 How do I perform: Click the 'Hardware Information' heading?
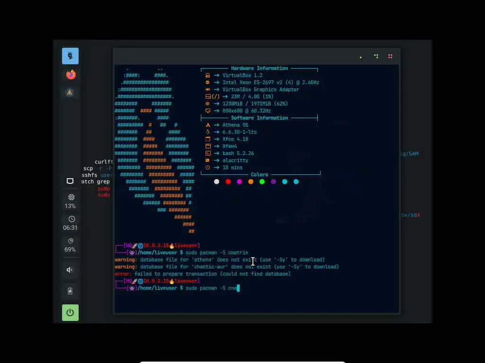[259, 68]
